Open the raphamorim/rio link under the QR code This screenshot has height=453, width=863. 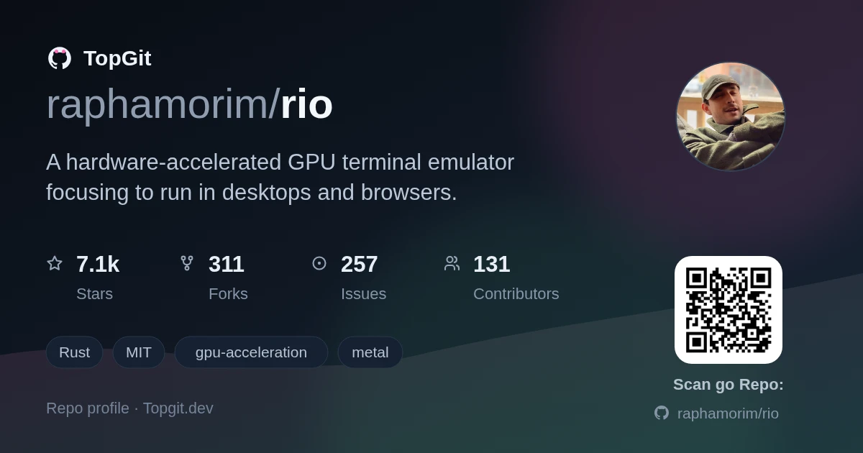click(x=728, y=413)
